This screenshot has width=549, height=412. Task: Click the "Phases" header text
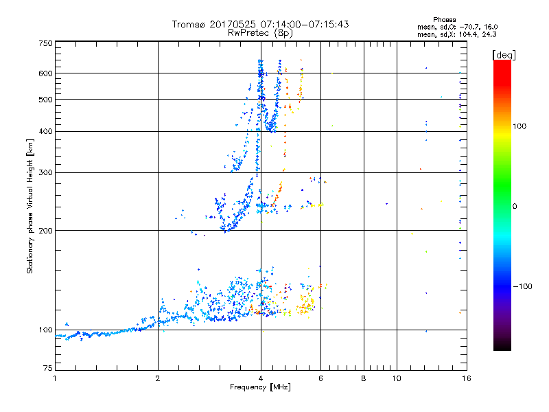click(x=444, y=20)
